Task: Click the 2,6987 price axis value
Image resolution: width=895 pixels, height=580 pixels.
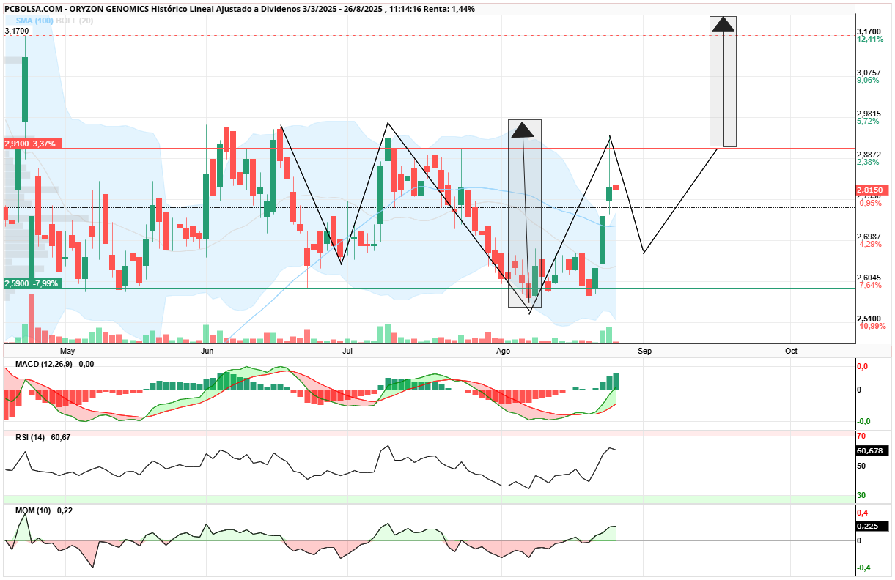Action: [x=868, y=237]
